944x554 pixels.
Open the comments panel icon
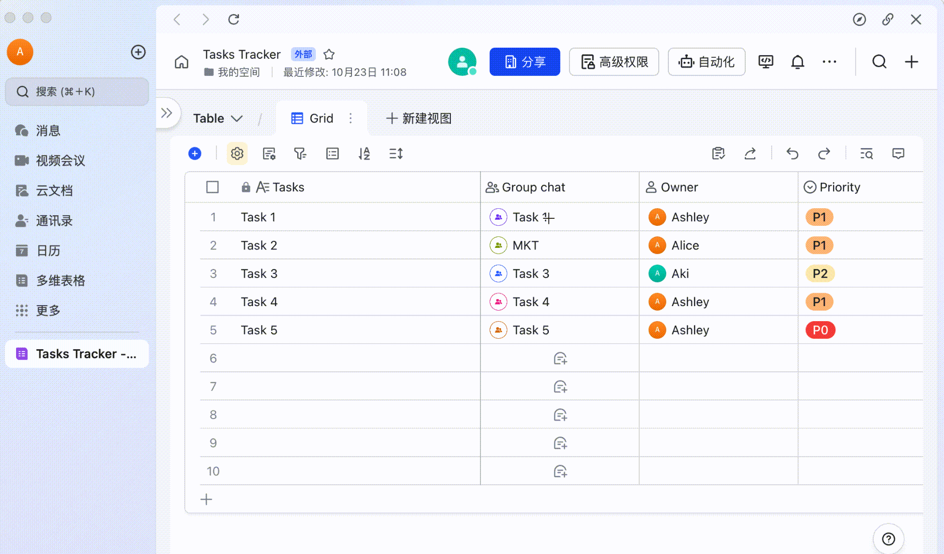coord(898,154)
